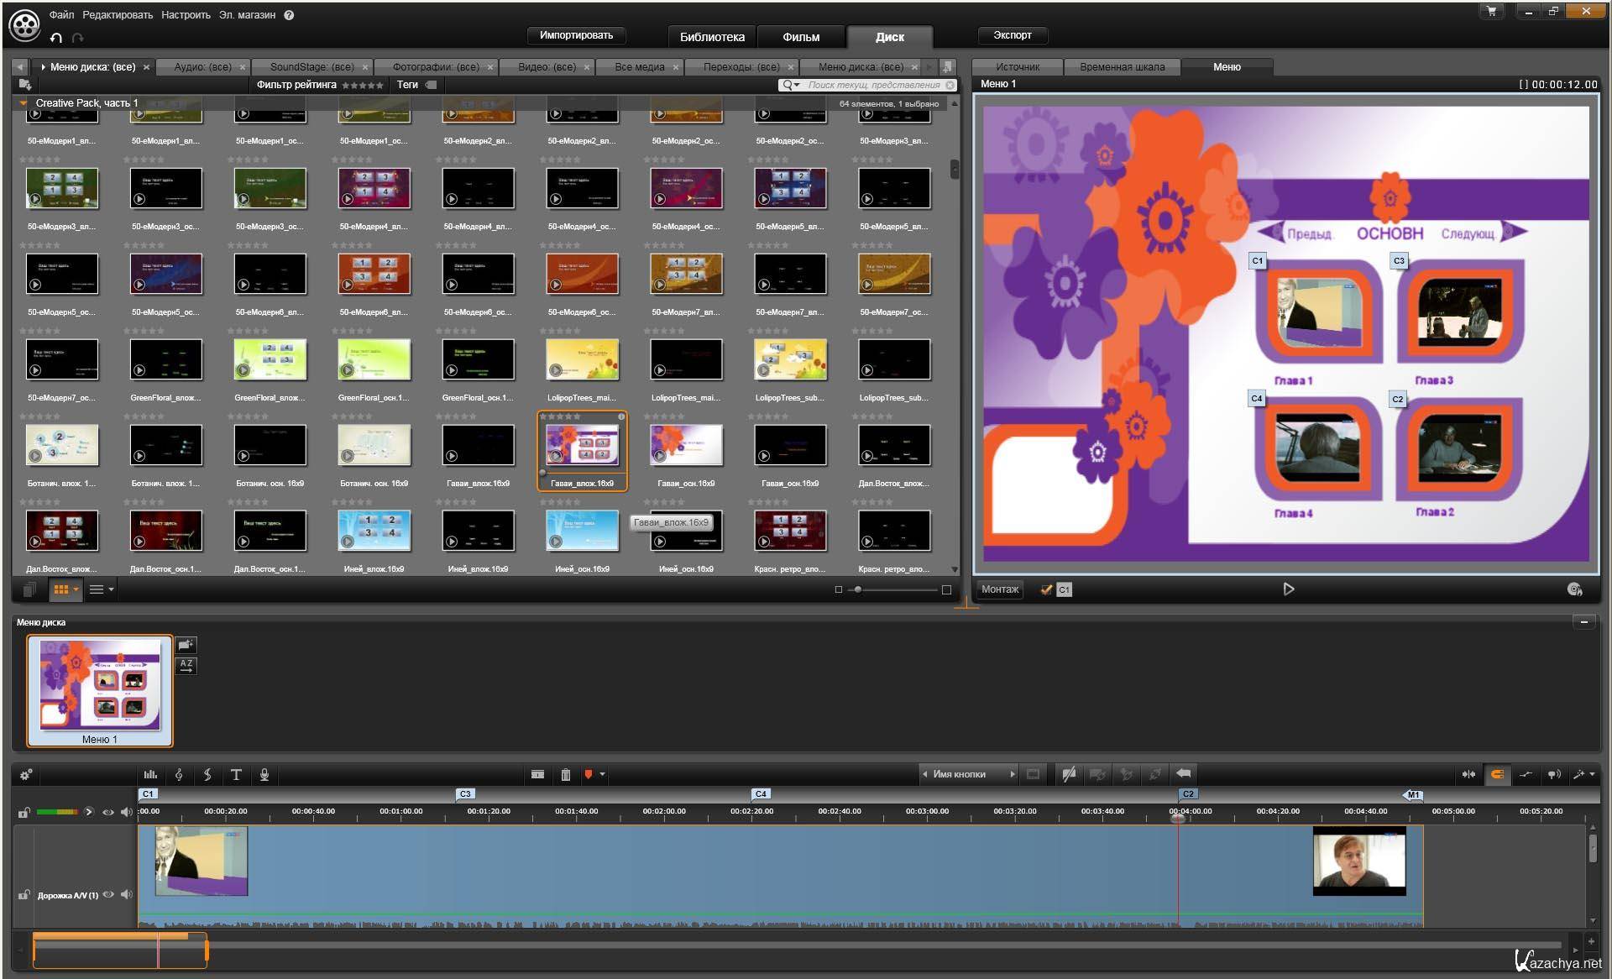1612x979 pixels.
Task: Toggle magnetic snapping orange magnet icon
Action: pyautogui.click(x=1497, y=775)
